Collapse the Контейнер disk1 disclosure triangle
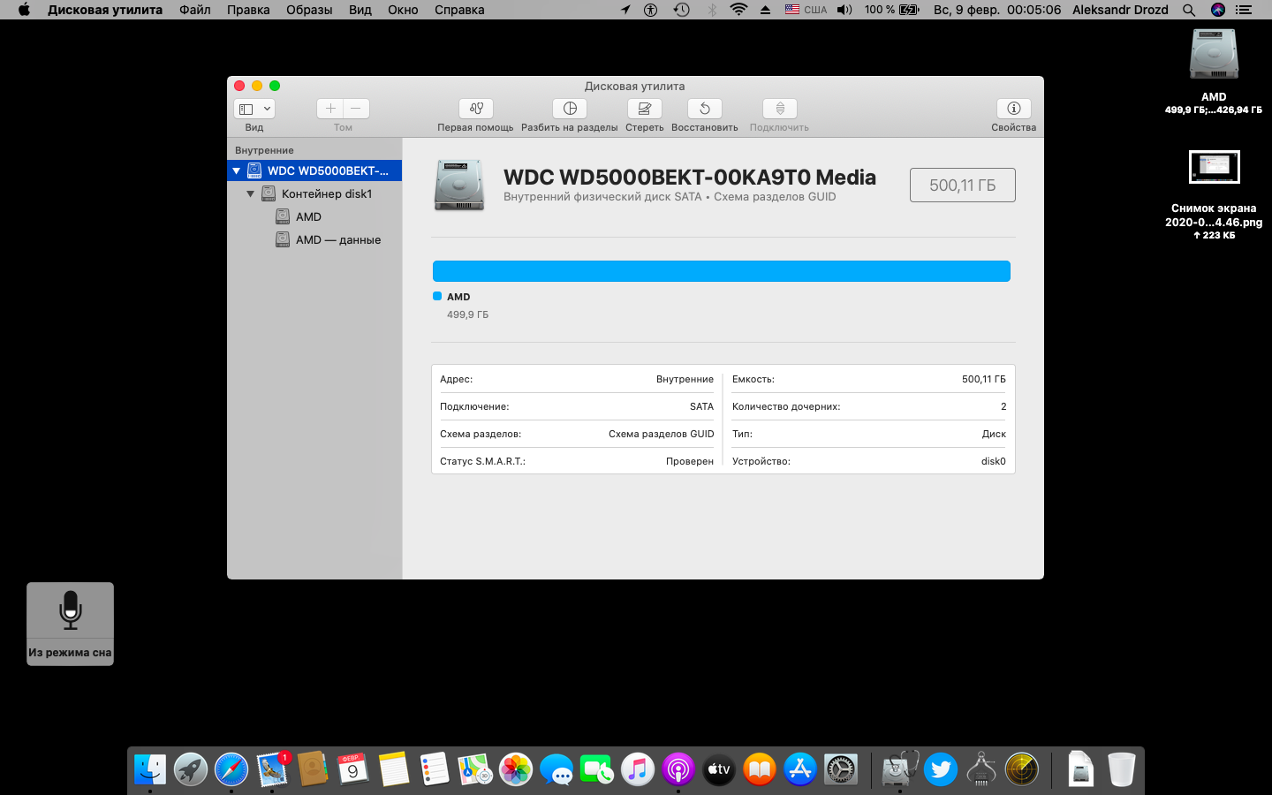 (251, 193)
